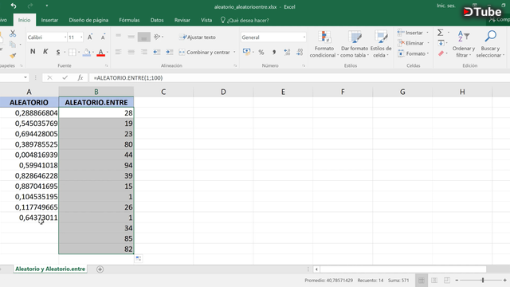Open Ordenar y filtrar menu
Viewport: 510px width, 287px height.
[x=464, y=45]
